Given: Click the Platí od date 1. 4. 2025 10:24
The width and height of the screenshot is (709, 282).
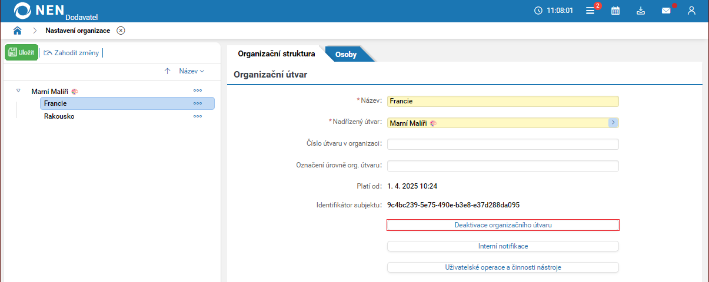Looking at the screenshot, I should [412, 186].
